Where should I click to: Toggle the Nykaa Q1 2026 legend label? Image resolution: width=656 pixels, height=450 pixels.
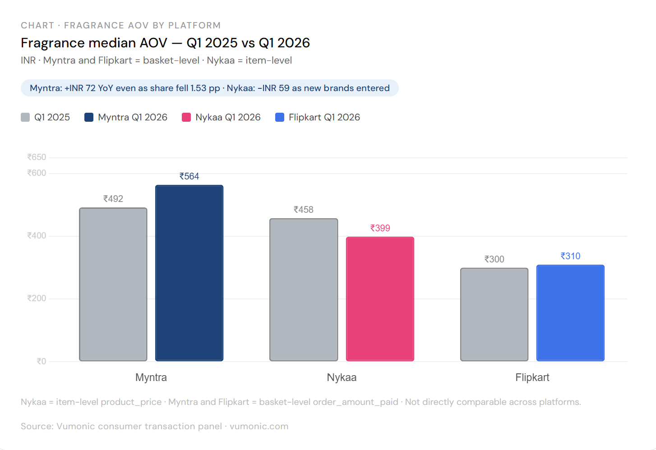pyautogui.click(x=228, y=117)
